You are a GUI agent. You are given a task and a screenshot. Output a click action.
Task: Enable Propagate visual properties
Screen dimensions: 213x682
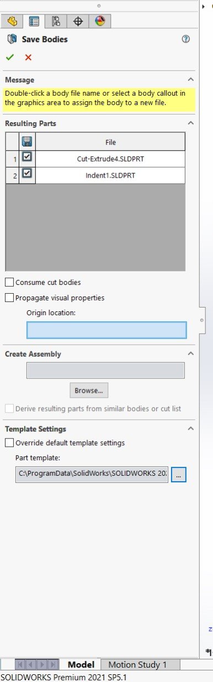click(9, 298)
